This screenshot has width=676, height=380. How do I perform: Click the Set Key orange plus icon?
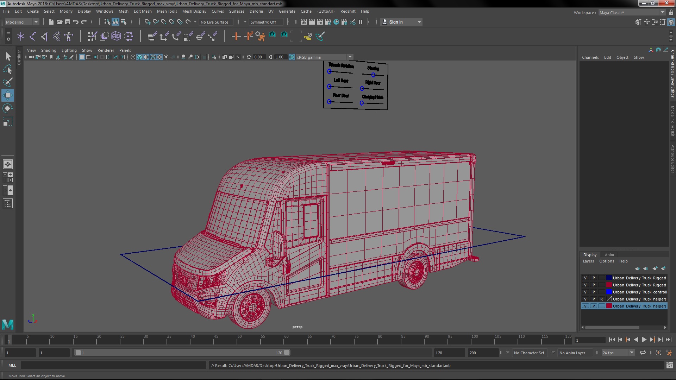[x=236, y=36]
